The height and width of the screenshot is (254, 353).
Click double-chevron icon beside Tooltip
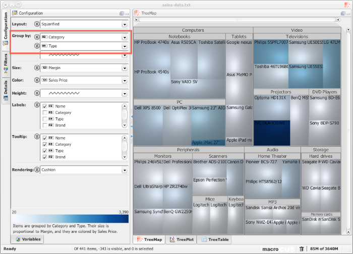(36, 137)
